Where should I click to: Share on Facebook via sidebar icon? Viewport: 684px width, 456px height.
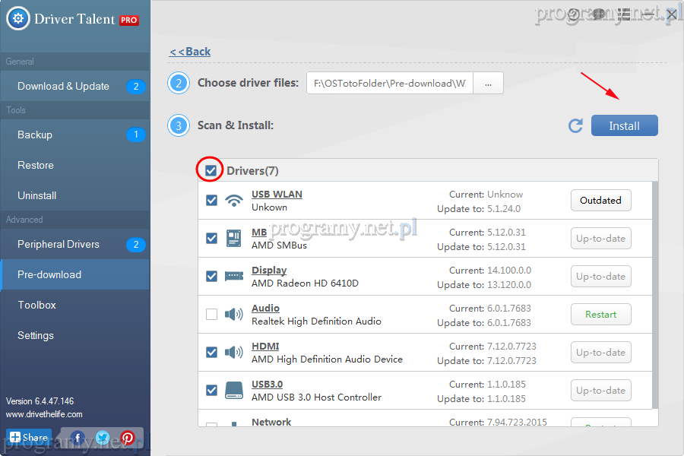tap(77, 438)
